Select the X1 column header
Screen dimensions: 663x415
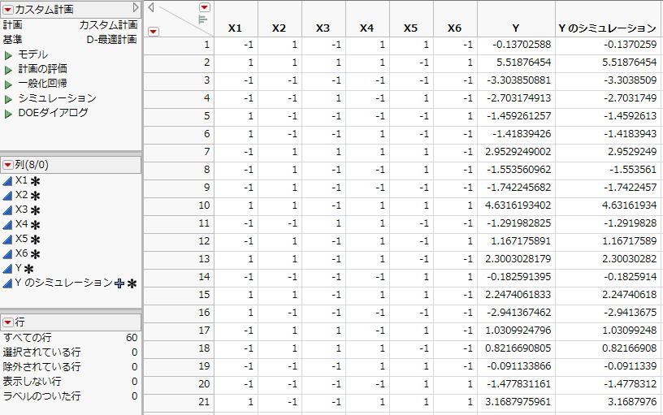(x=236, y=28)
